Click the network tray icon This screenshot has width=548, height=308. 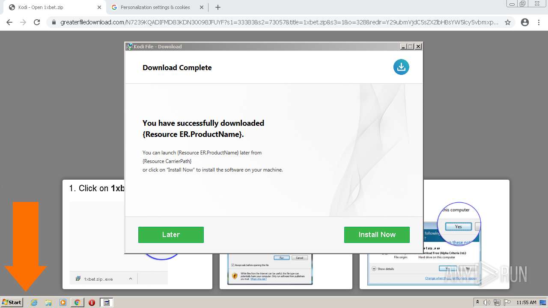(497, 302)
